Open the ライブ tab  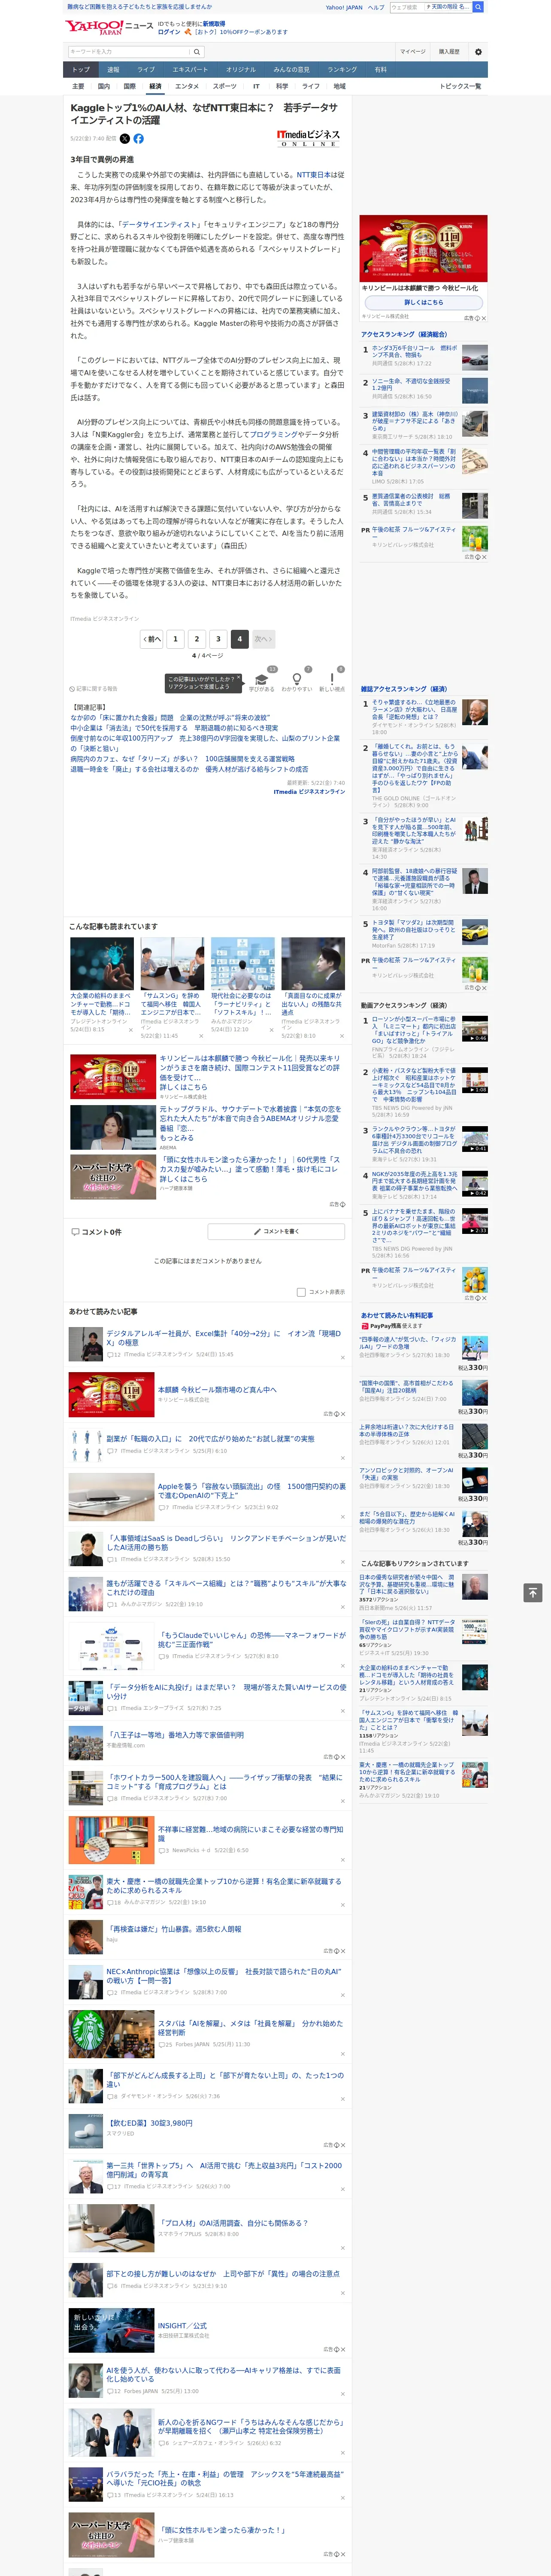tap(146, 70)
